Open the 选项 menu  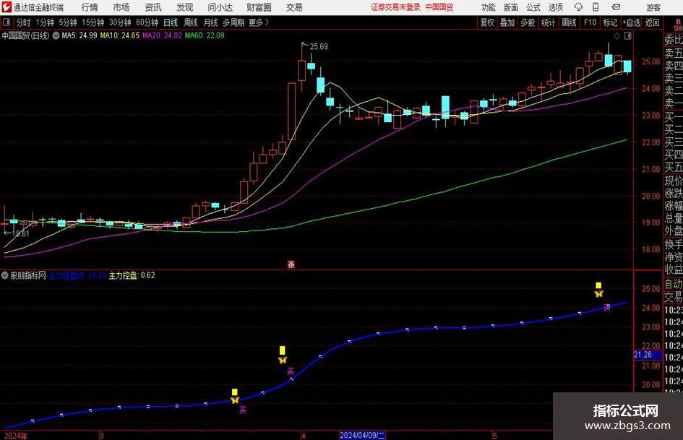555,7
